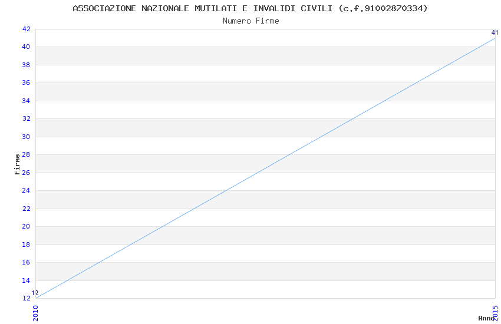Image resolution: width=501 pixels, height=324 pixels.
Task: Click y-axis tick value 12 at the axis bottom
Action: [26, 298]
